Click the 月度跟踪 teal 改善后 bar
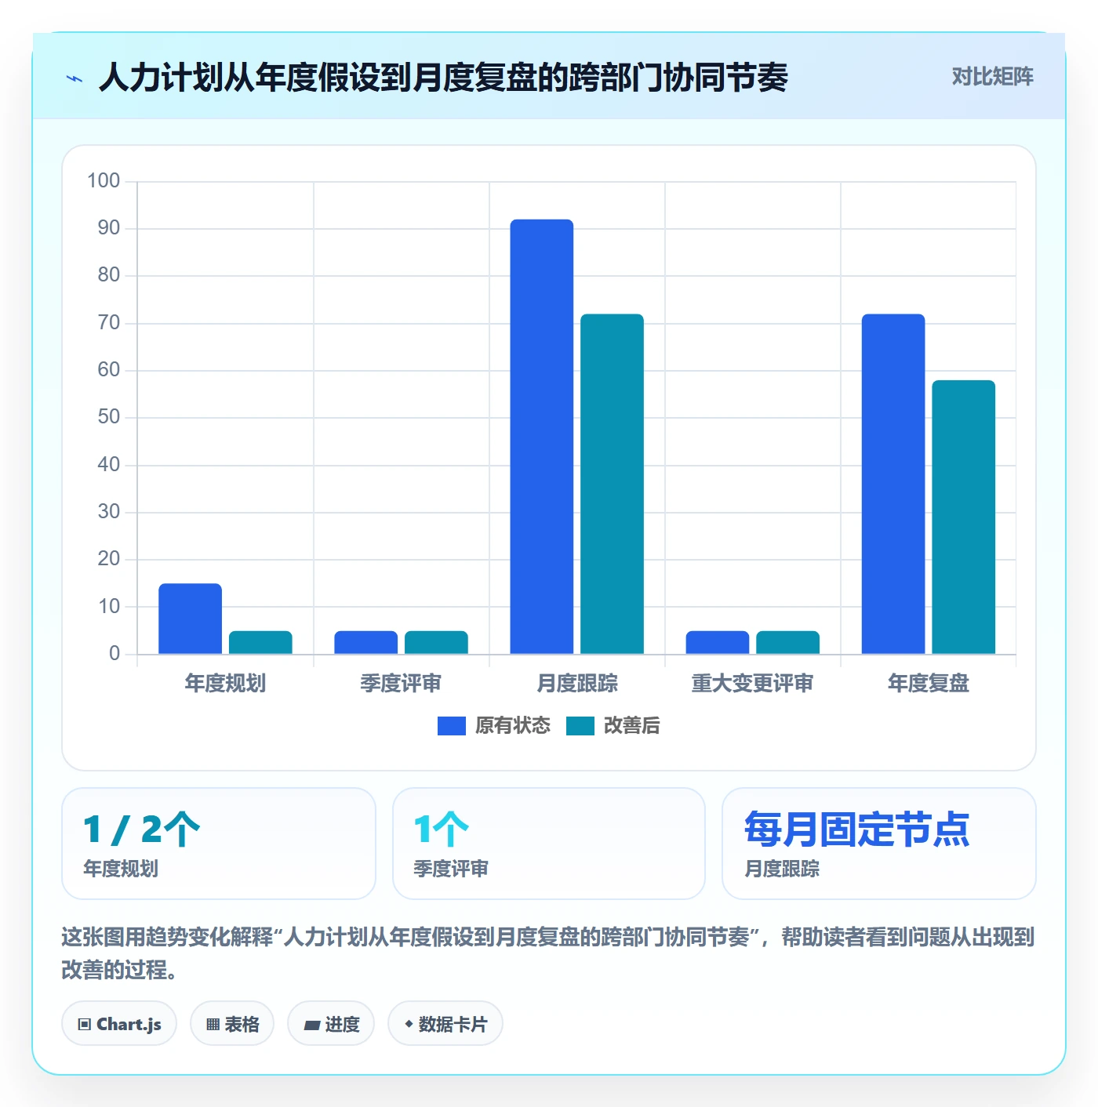The height and width of the screenshot is (1107, 1098). point(612,484)
